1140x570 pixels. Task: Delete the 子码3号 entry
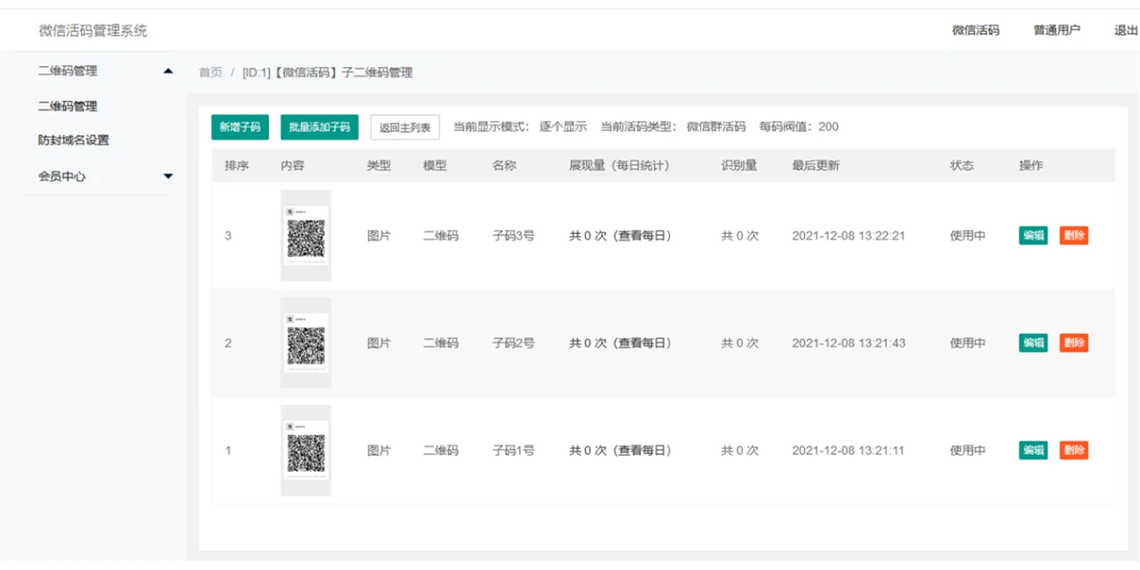[x=1072, y=236]
